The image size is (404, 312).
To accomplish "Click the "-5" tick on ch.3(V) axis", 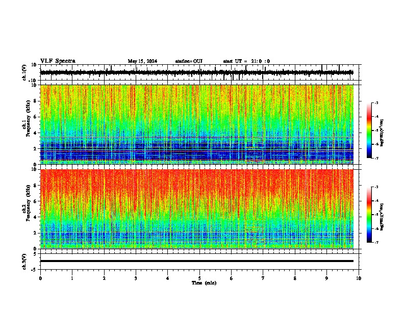I will click(x=34, y=270).
